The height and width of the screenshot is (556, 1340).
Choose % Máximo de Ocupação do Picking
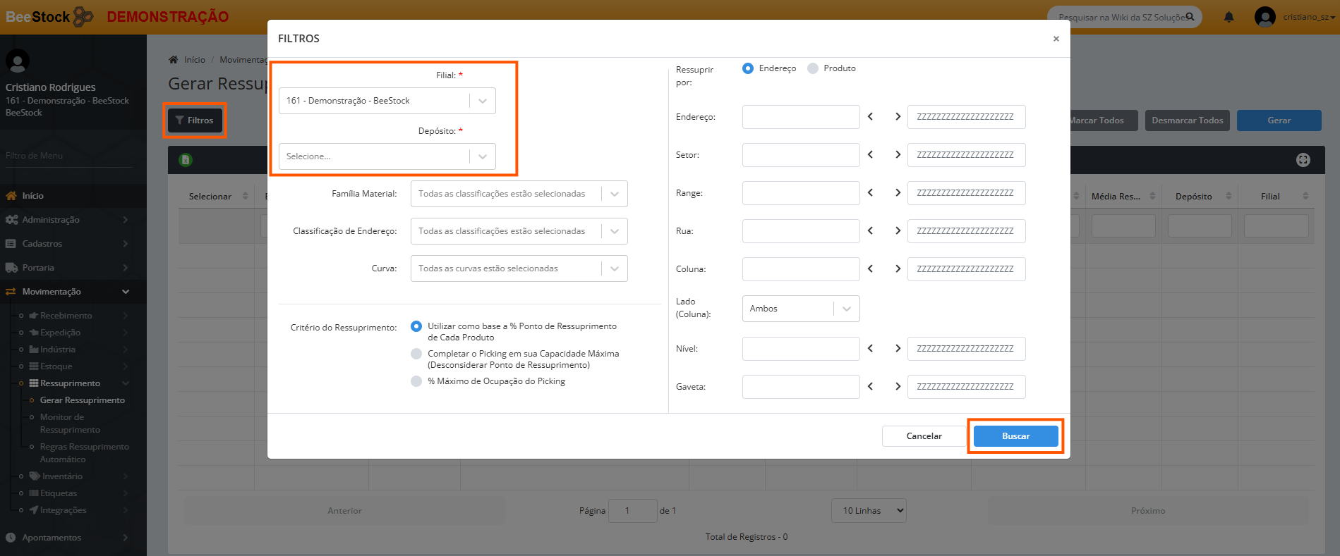pyautogui.click(x=416, y=381)
